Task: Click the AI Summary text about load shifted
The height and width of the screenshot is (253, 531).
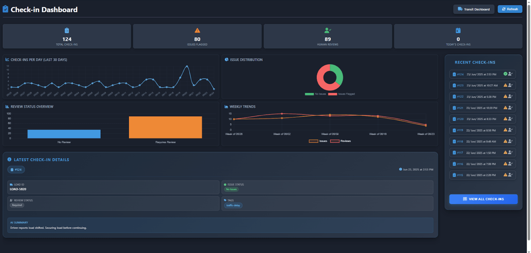Action: 49,228
